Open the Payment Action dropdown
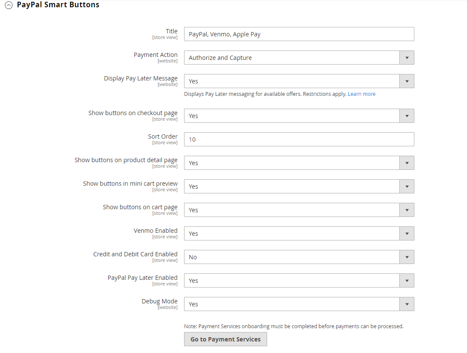 (407, 57)
